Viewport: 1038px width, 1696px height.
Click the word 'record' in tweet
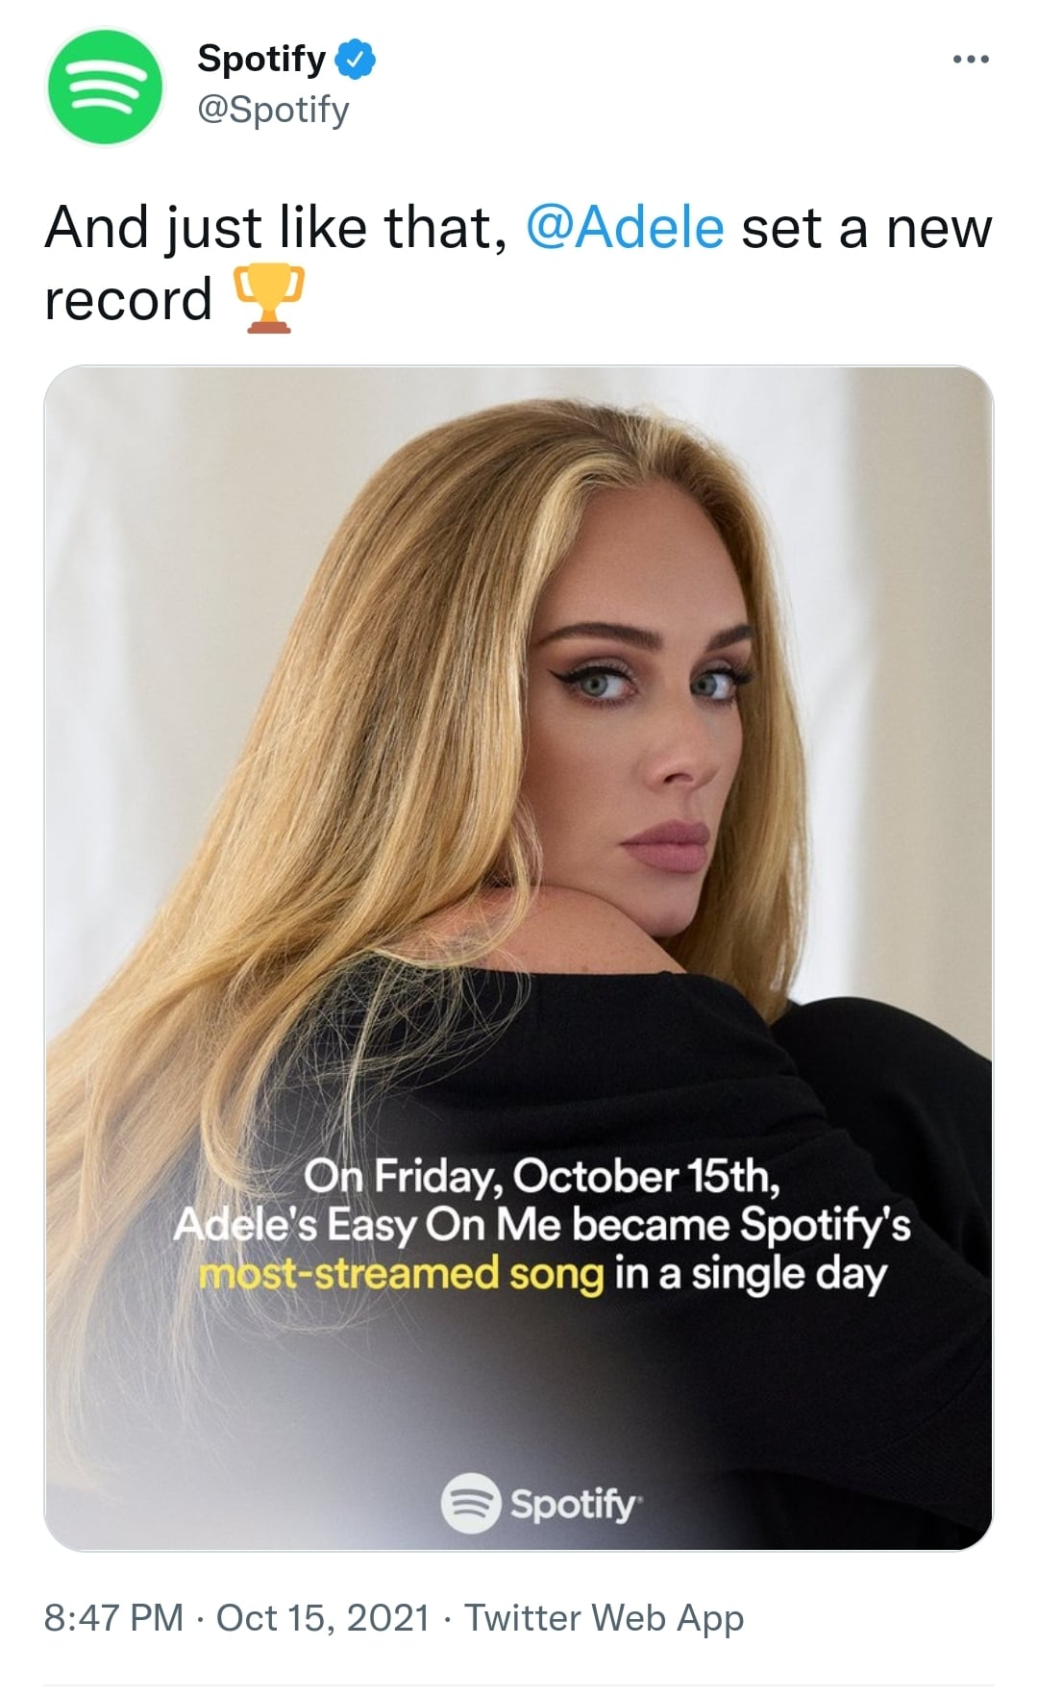128,300
